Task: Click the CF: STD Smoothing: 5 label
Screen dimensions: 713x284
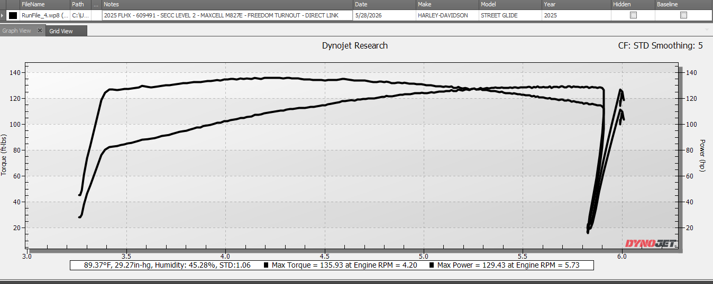Action: pos(660,45)
